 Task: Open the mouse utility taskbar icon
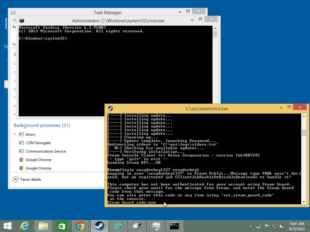point(137,226)
